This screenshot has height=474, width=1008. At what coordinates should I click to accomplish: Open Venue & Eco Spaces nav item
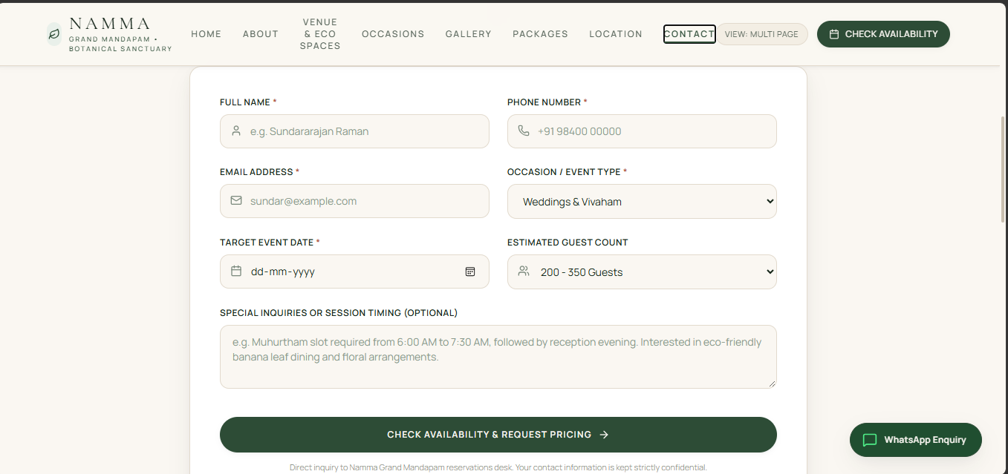coord(320,34)
